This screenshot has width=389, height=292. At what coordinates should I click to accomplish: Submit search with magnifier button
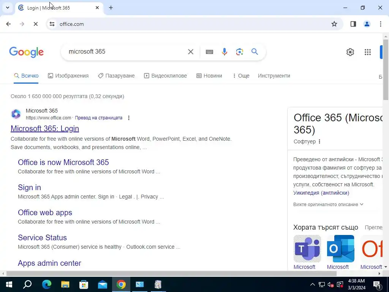pos(255,52)
